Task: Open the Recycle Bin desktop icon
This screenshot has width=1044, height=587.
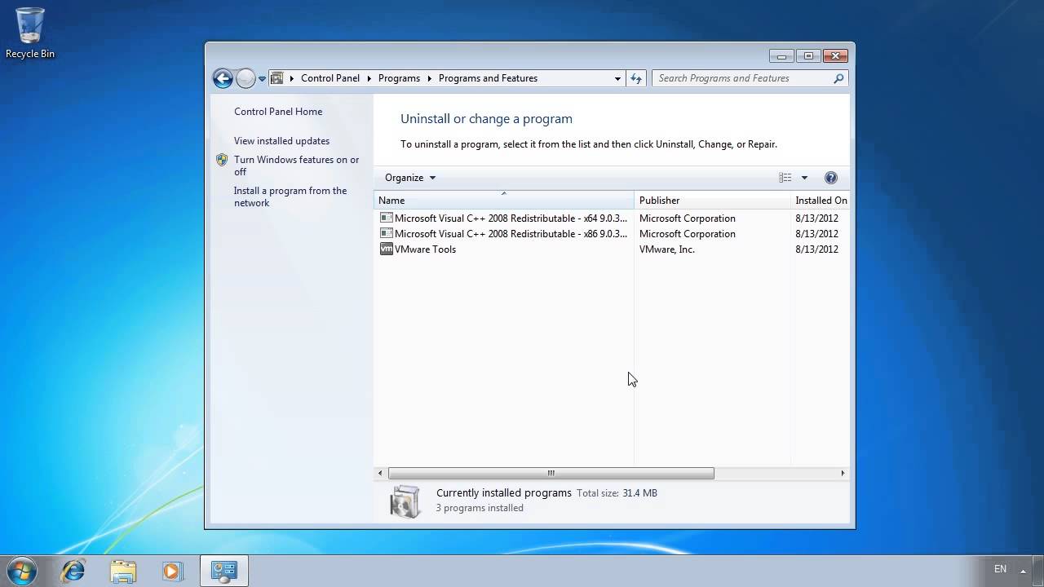Action: tap(30, 33)
